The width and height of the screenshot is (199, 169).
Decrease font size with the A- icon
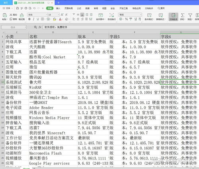pos(67,15)
